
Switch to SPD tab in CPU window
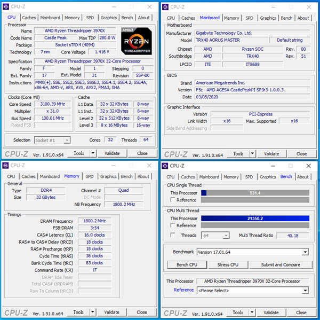click(90, 18)
